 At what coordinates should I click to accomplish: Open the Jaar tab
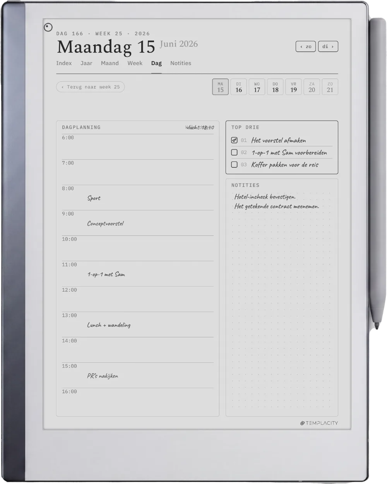pos(86,63)
